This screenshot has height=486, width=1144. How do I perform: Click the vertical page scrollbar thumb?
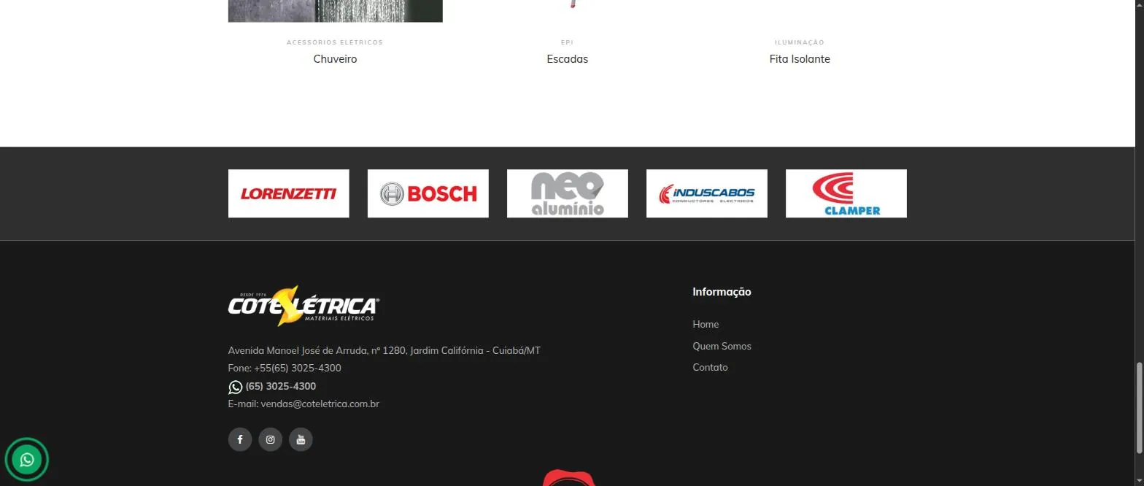click(x=1140, y=406)
